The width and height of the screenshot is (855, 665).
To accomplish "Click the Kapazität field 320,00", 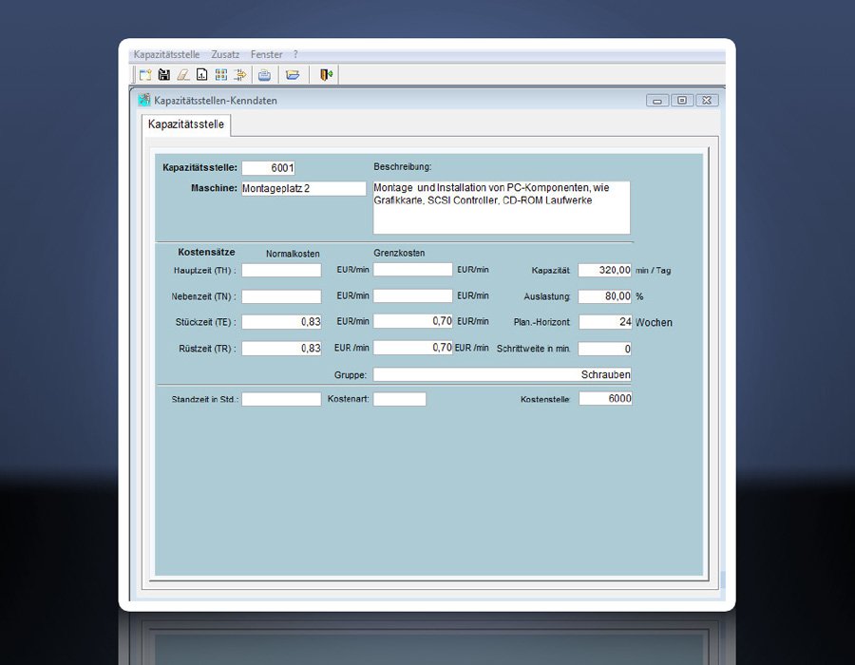I will [605, 270].
